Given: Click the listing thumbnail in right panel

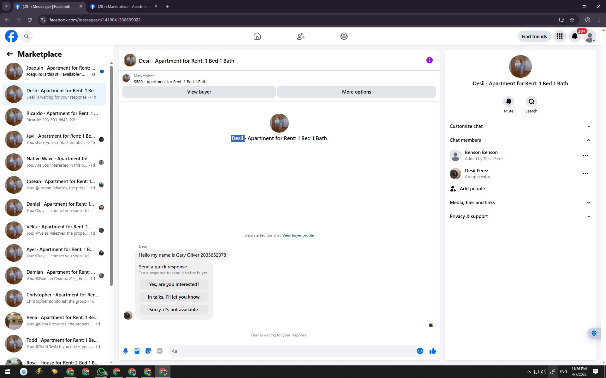Looking at the screenshot, I should coord(520,66).
